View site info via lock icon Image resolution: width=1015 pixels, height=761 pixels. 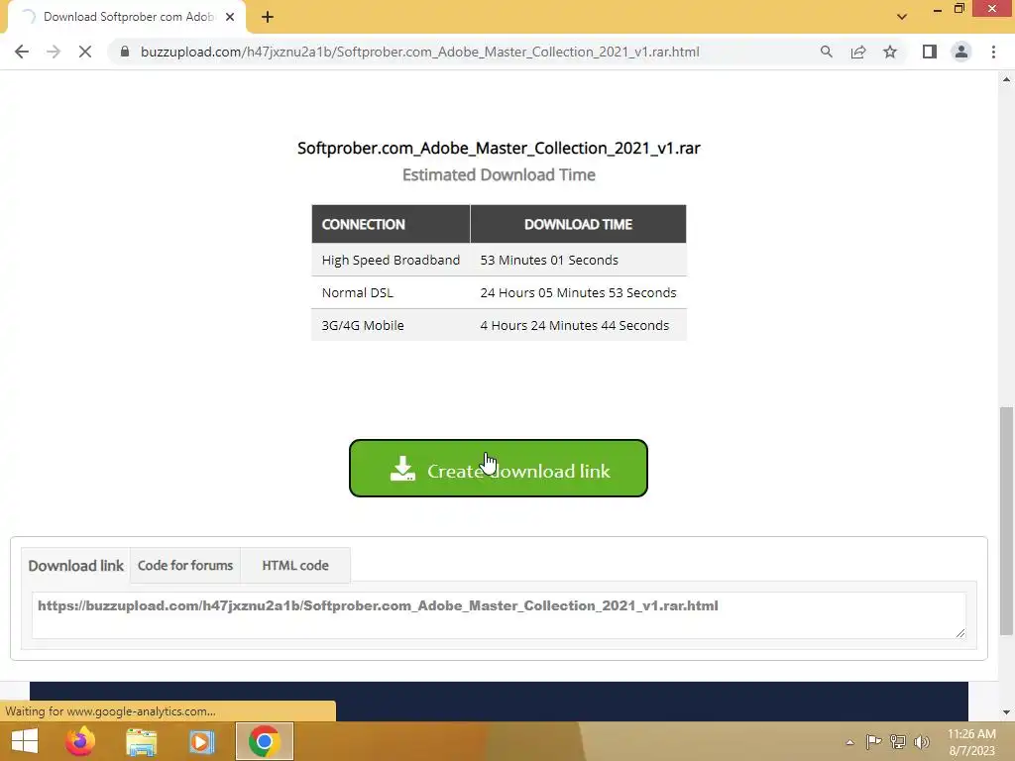click(x=125, y=52)
